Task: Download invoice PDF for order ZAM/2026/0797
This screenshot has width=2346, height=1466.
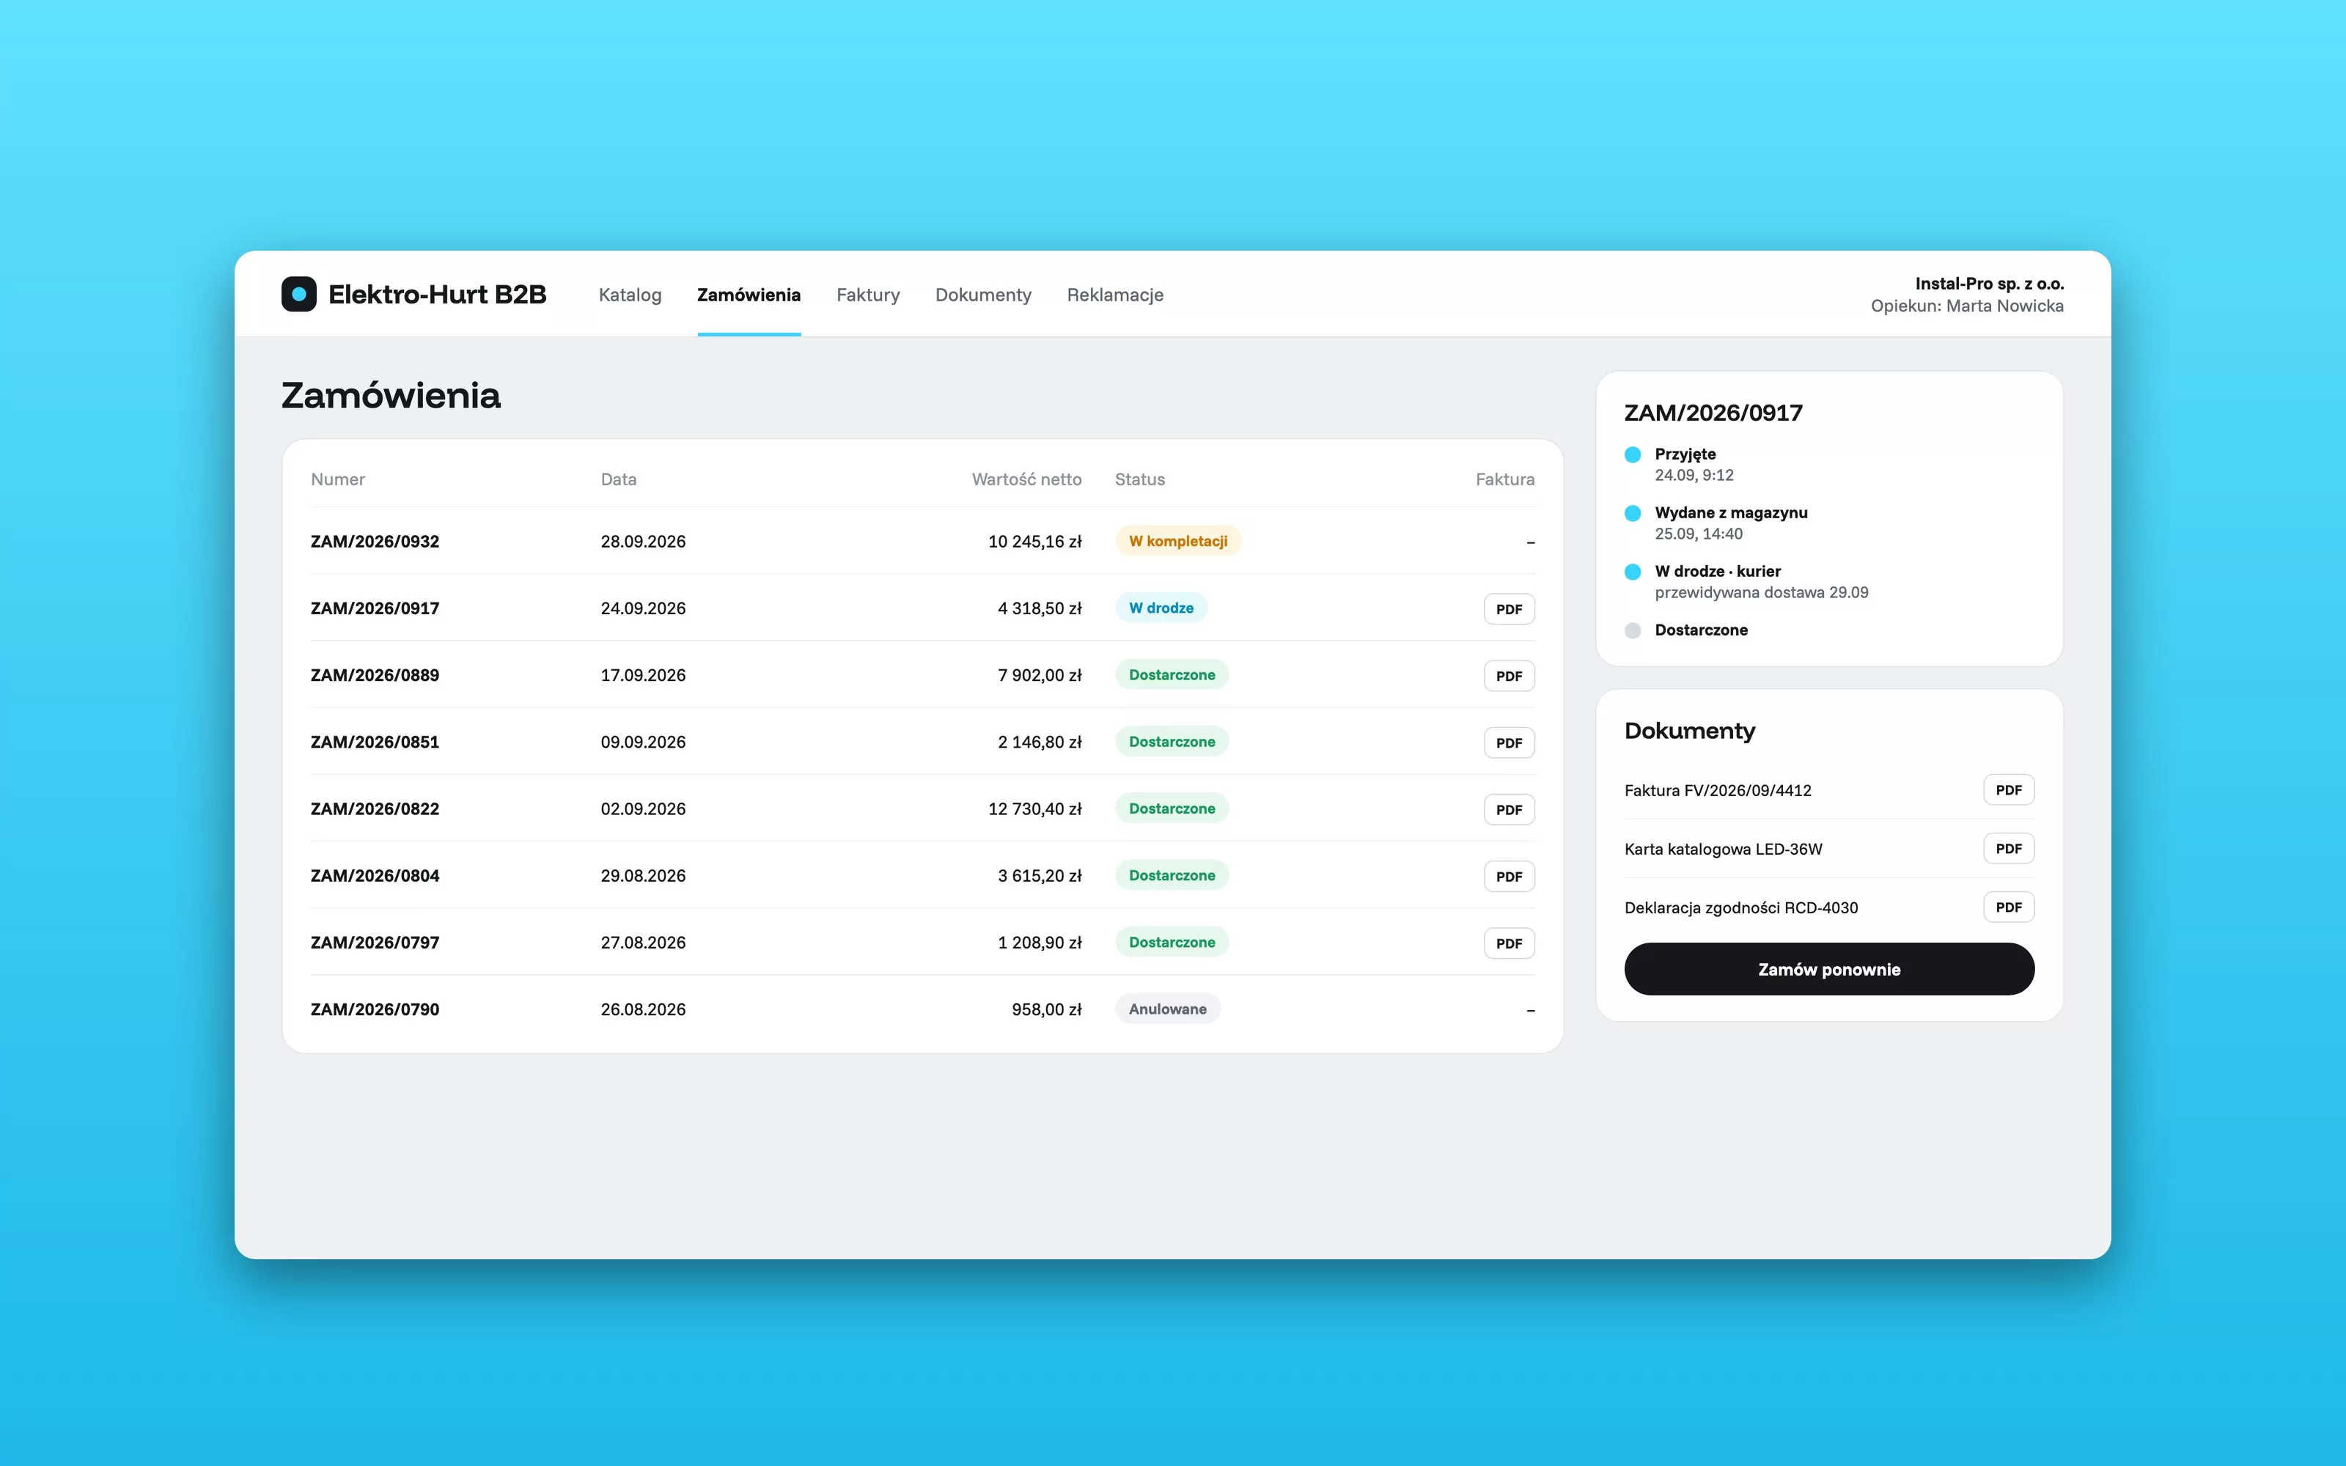Action: coord(1509,943)
